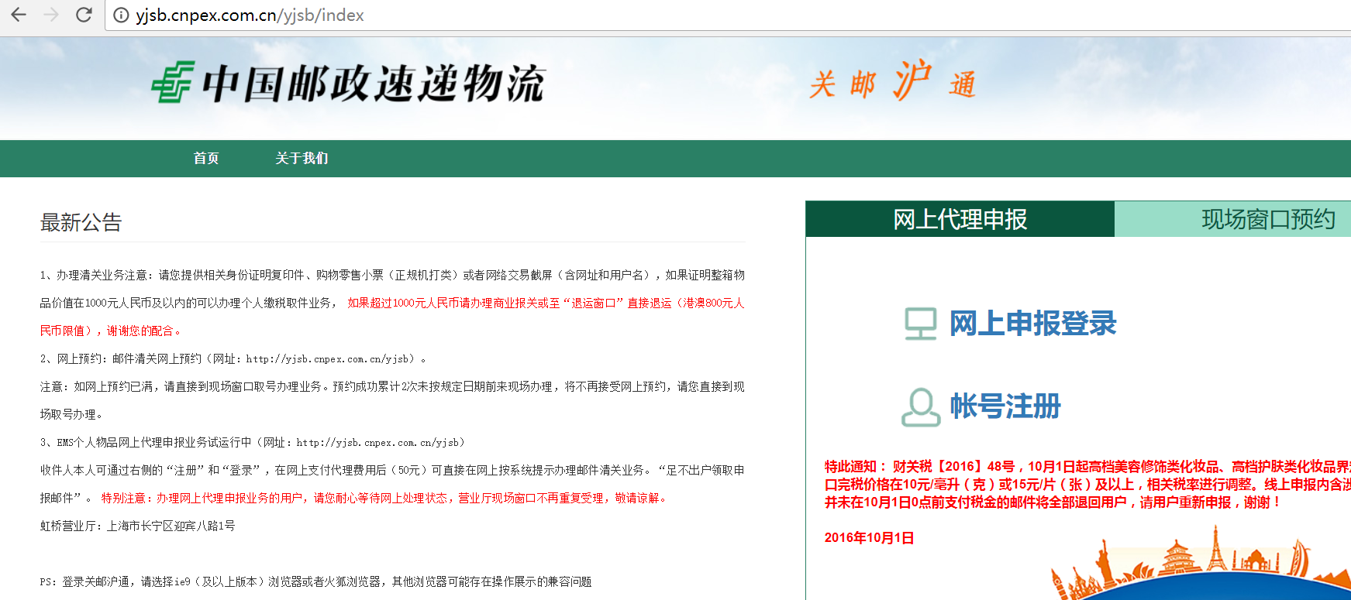Click the PS browser compatibility note

point(315,582)
